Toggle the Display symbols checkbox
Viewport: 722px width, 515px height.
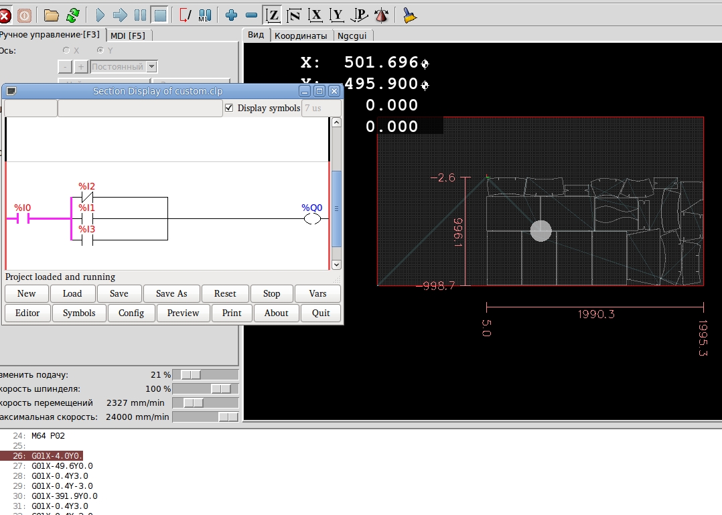click(x=229, y=108)
